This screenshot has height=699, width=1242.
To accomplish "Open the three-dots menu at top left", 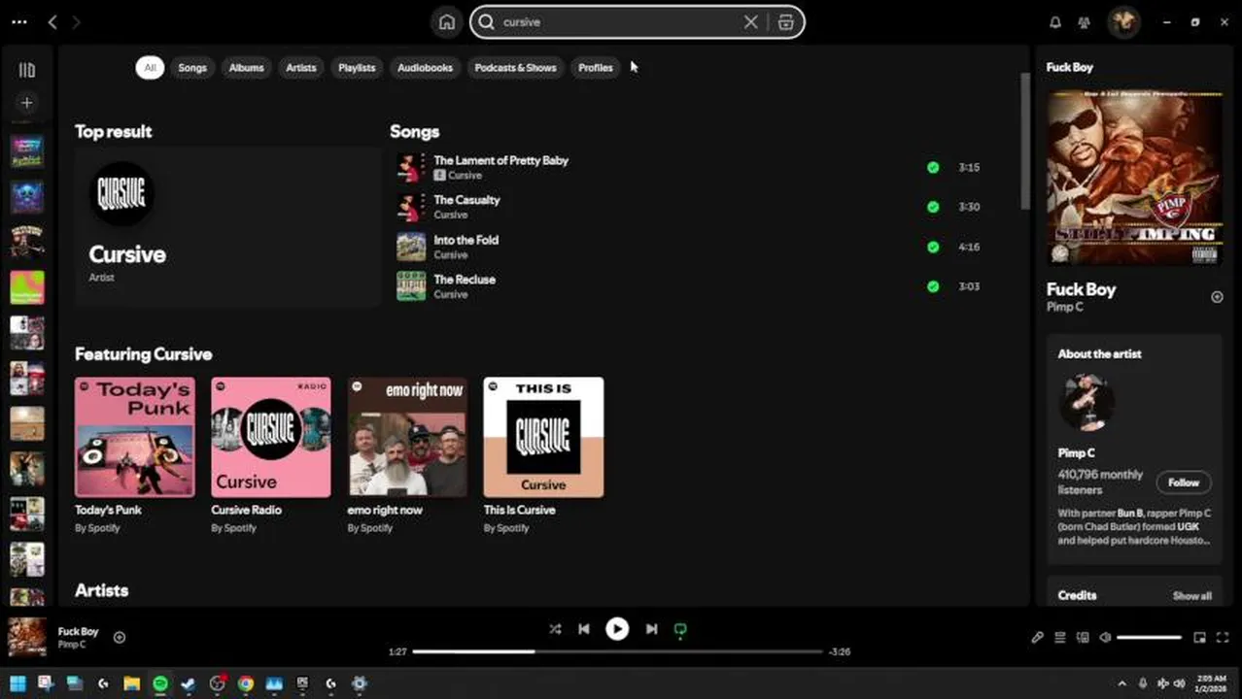I will click(18, 21).
